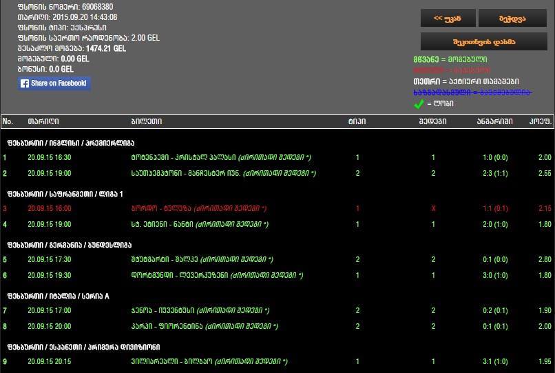Click the odds value '1.95'
555x373 pixels.
click(545, 362)
